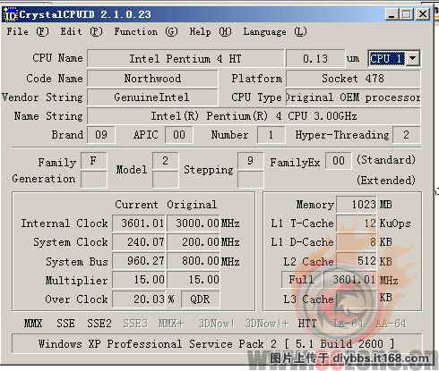Click the original System Clock 200.00
Image resolution: width=439 pixels, height=371 pixels.
194,242
